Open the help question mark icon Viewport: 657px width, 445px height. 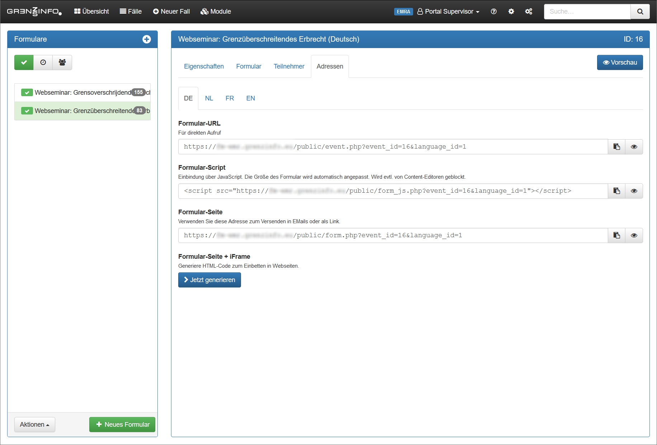coord(493,11)
